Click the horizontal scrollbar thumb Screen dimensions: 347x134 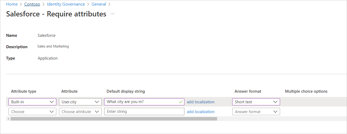(x=114, y=119)
